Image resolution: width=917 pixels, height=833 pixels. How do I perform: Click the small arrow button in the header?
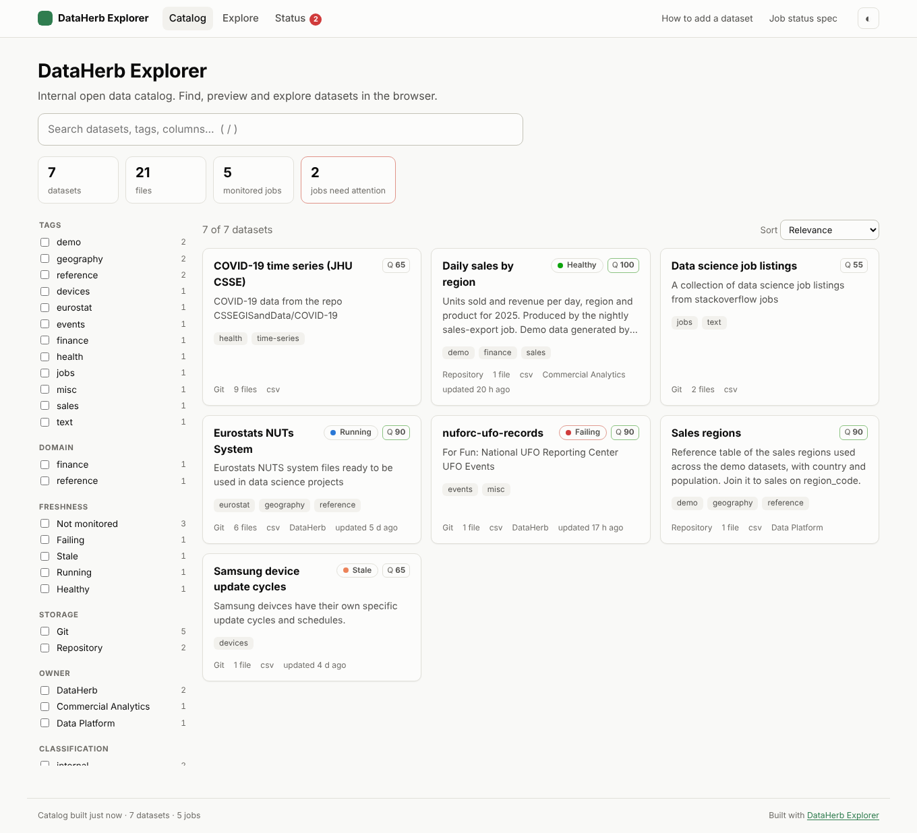(x=868, y=18)
